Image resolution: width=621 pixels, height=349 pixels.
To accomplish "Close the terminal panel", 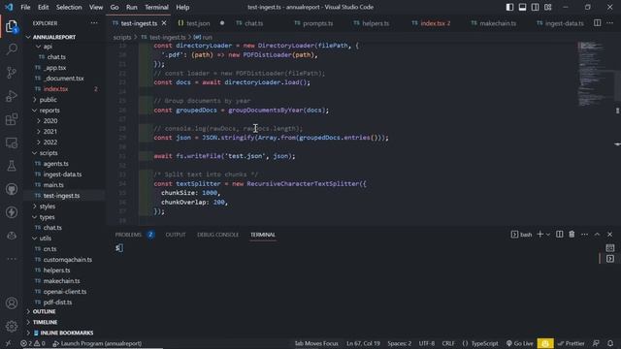I will coord(609,235).
